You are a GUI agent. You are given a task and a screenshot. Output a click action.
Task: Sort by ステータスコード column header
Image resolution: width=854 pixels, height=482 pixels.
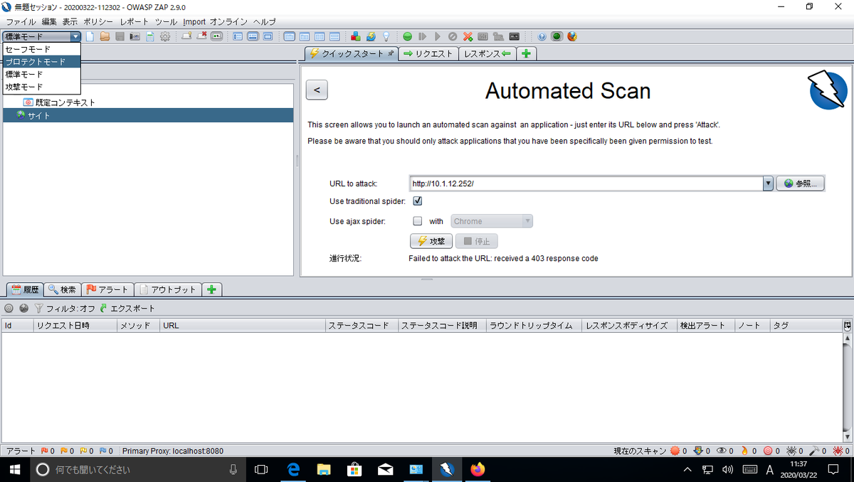point(361,326)
